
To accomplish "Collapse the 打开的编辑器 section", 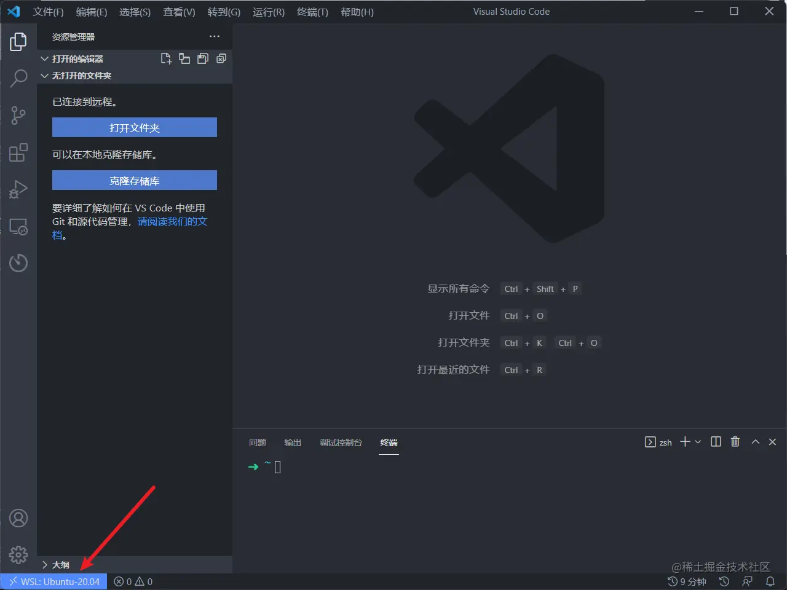I will click(x=44, y=59).
